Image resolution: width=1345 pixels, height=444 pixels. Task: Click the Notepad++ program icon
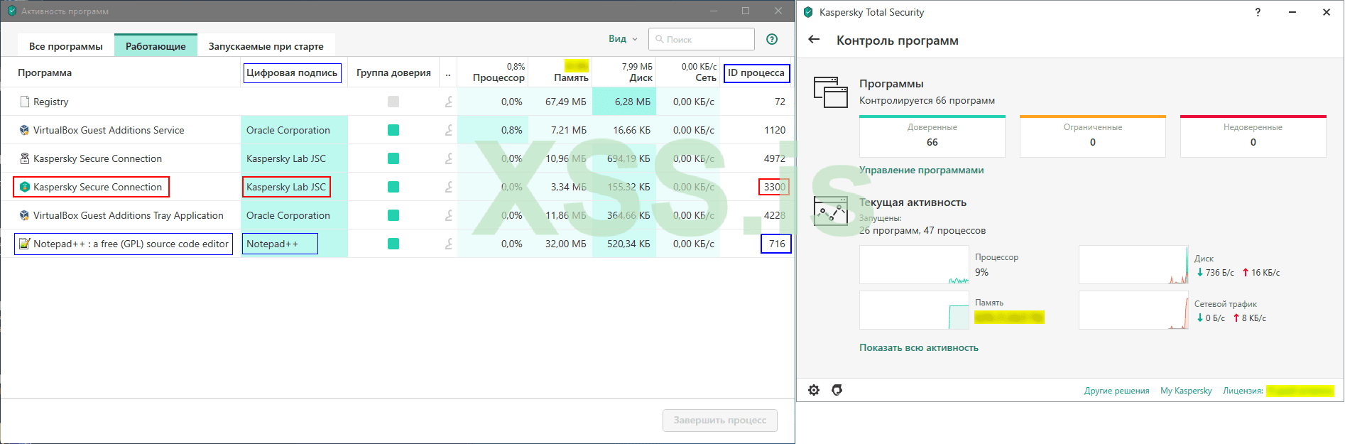point(25,244)
